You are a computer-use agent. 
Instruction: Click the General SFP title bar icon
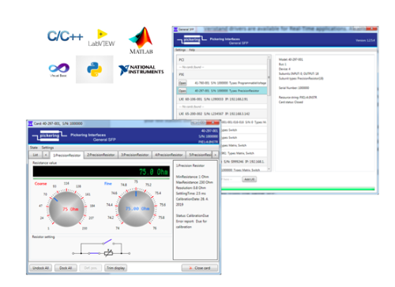175,29
